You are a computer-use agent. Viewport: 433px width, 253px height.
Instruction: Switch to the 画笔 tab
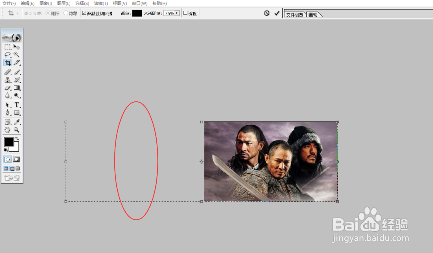[313, 15]
